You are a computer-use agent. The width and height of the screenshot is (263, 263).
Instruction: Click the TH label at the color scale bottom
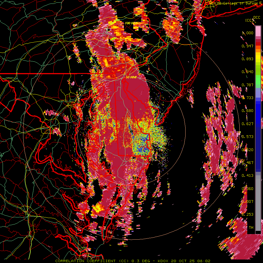coord(251,228)
